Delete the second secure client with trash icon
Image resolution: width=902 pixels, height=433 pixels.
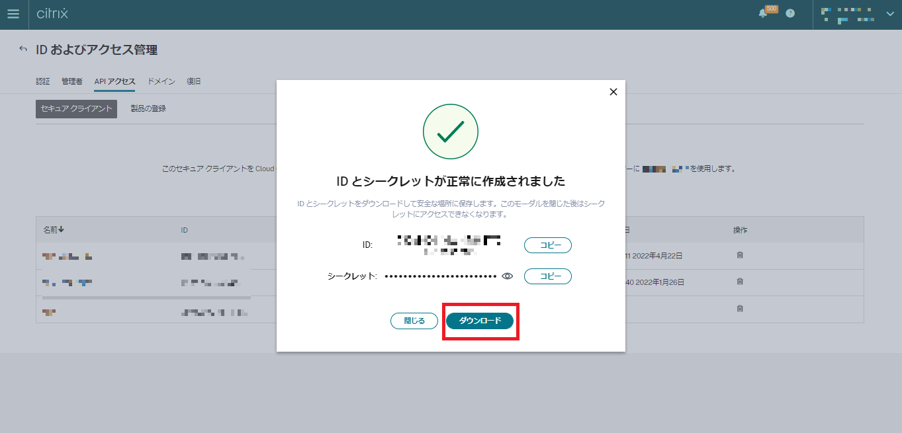741,282
